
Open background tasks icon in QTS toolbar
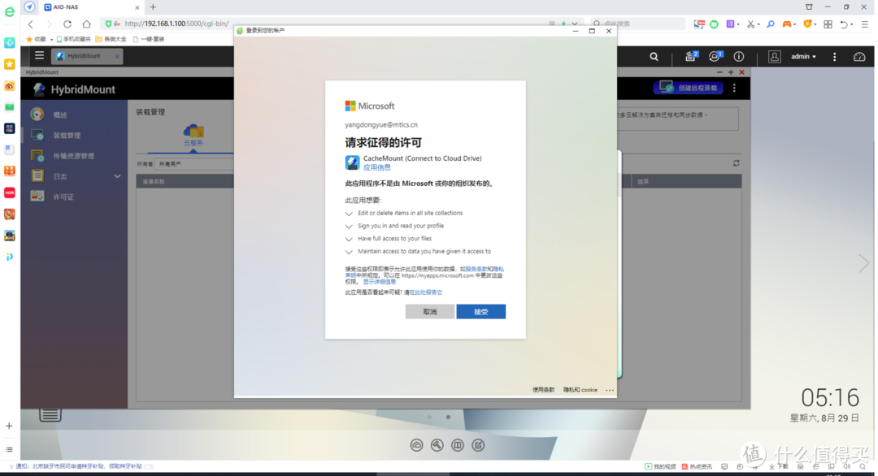click(691, 56)
